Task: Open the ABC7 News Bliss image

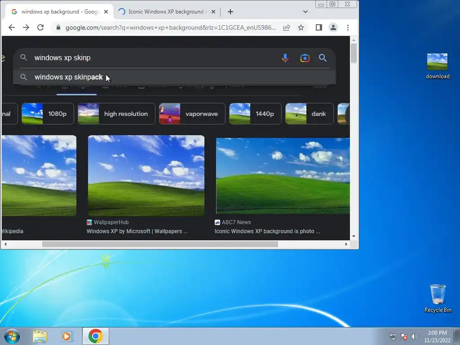Action: (283, 176)
